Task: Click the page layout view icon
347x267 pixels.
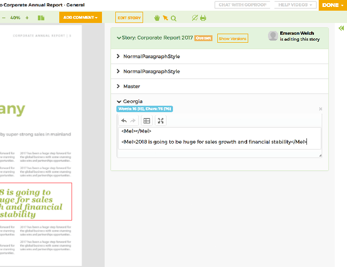Action: tap(41, 18)
